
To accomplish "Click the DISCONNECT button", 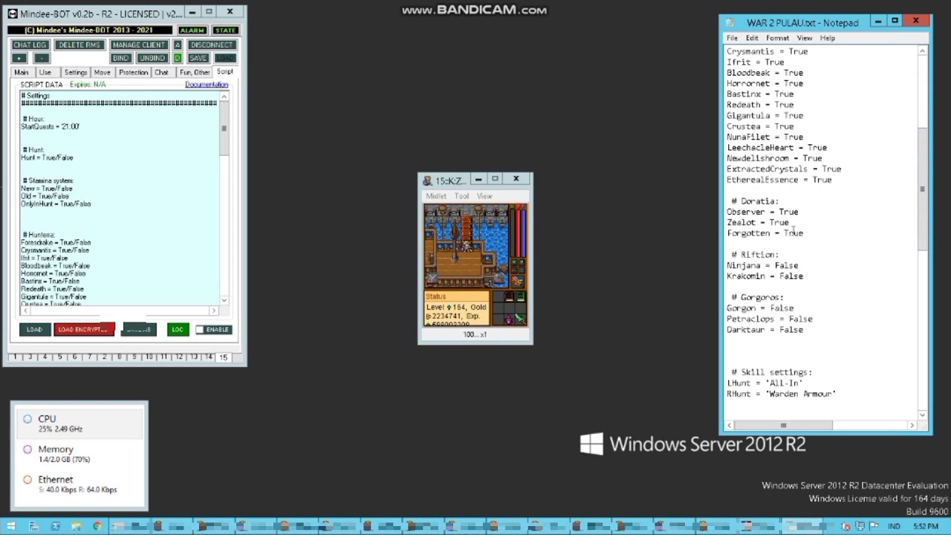I will [x=211, y=45].
